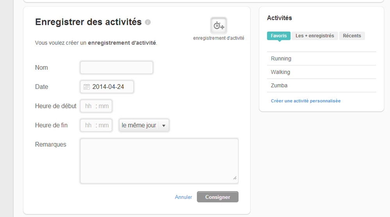This screenshot has height=217, width=390.
Task: Click the activity record stopwatch icon
Action: (x=219, y=25)
